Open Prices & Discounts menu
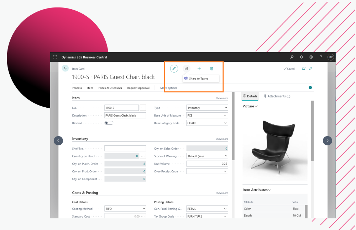 point(110,88)
